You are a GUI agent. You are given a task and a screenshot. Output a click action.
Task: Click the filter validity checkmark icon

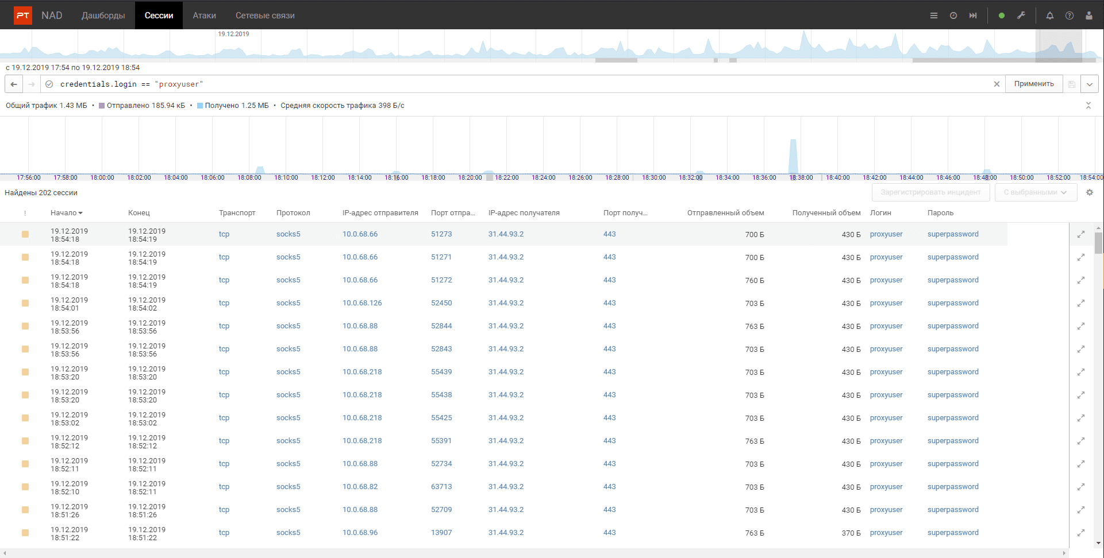click(x=49, y=84)
